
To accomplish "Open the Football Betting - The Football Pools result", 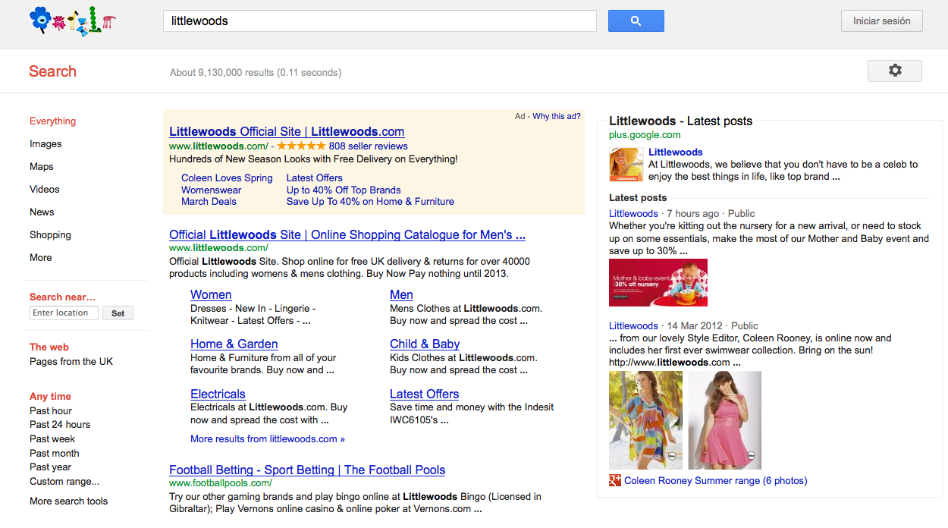I will pos(307,470).
